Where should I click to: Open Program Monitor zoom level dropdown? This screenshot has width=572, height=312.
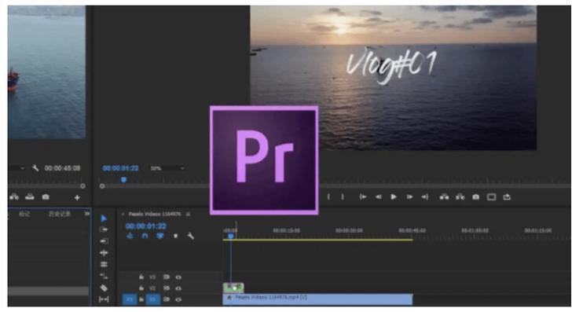pos(167,168)
